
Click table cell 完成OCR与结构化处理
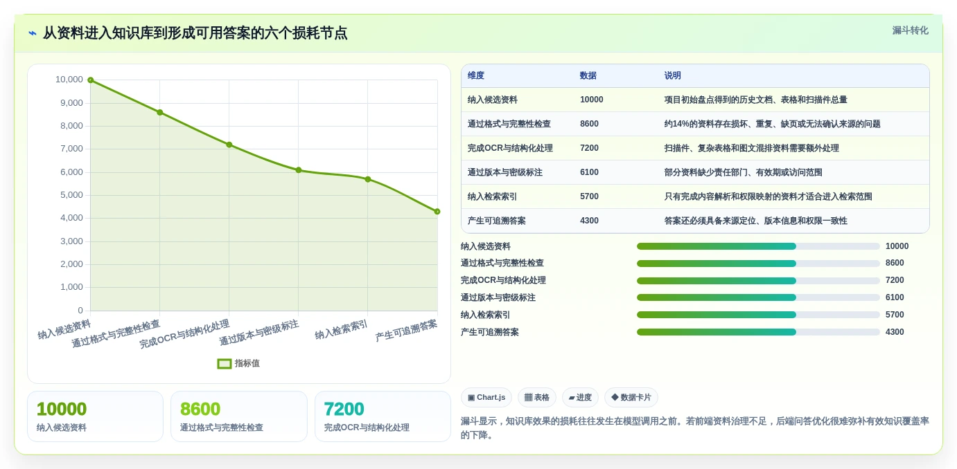tap(510, 148)
